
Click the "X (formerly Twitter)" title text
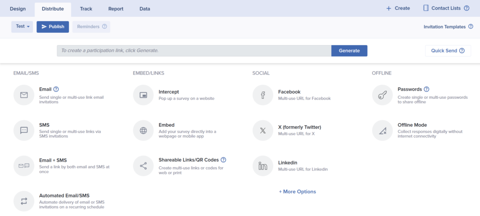click(x=300, y=127)
